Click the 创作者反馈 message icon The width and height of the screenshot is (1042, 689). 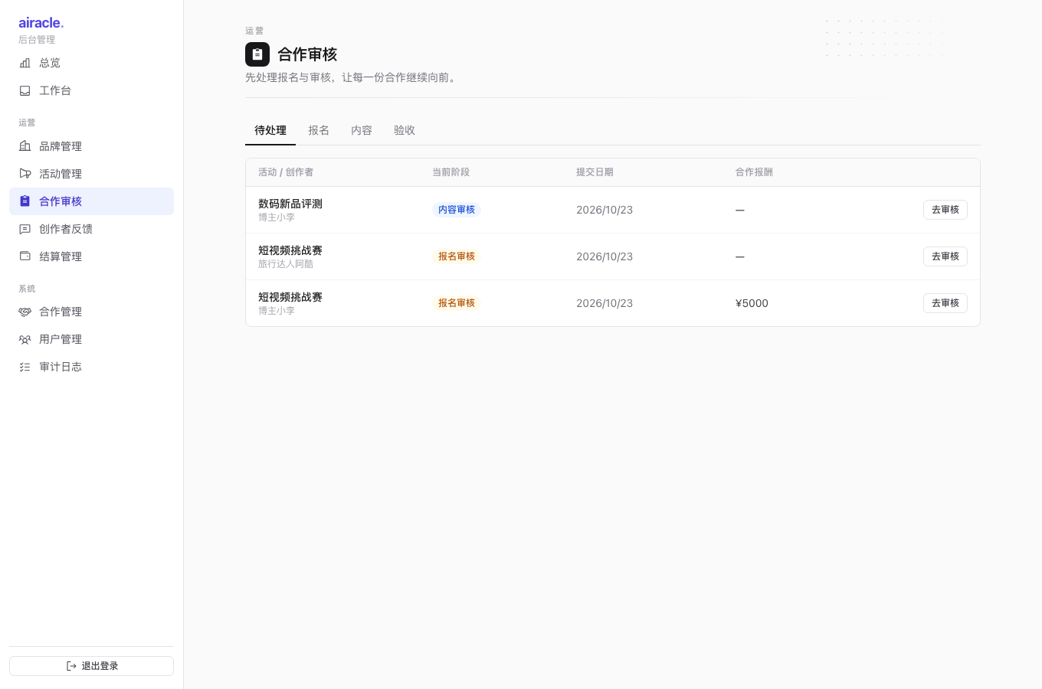tap(25, 229)
